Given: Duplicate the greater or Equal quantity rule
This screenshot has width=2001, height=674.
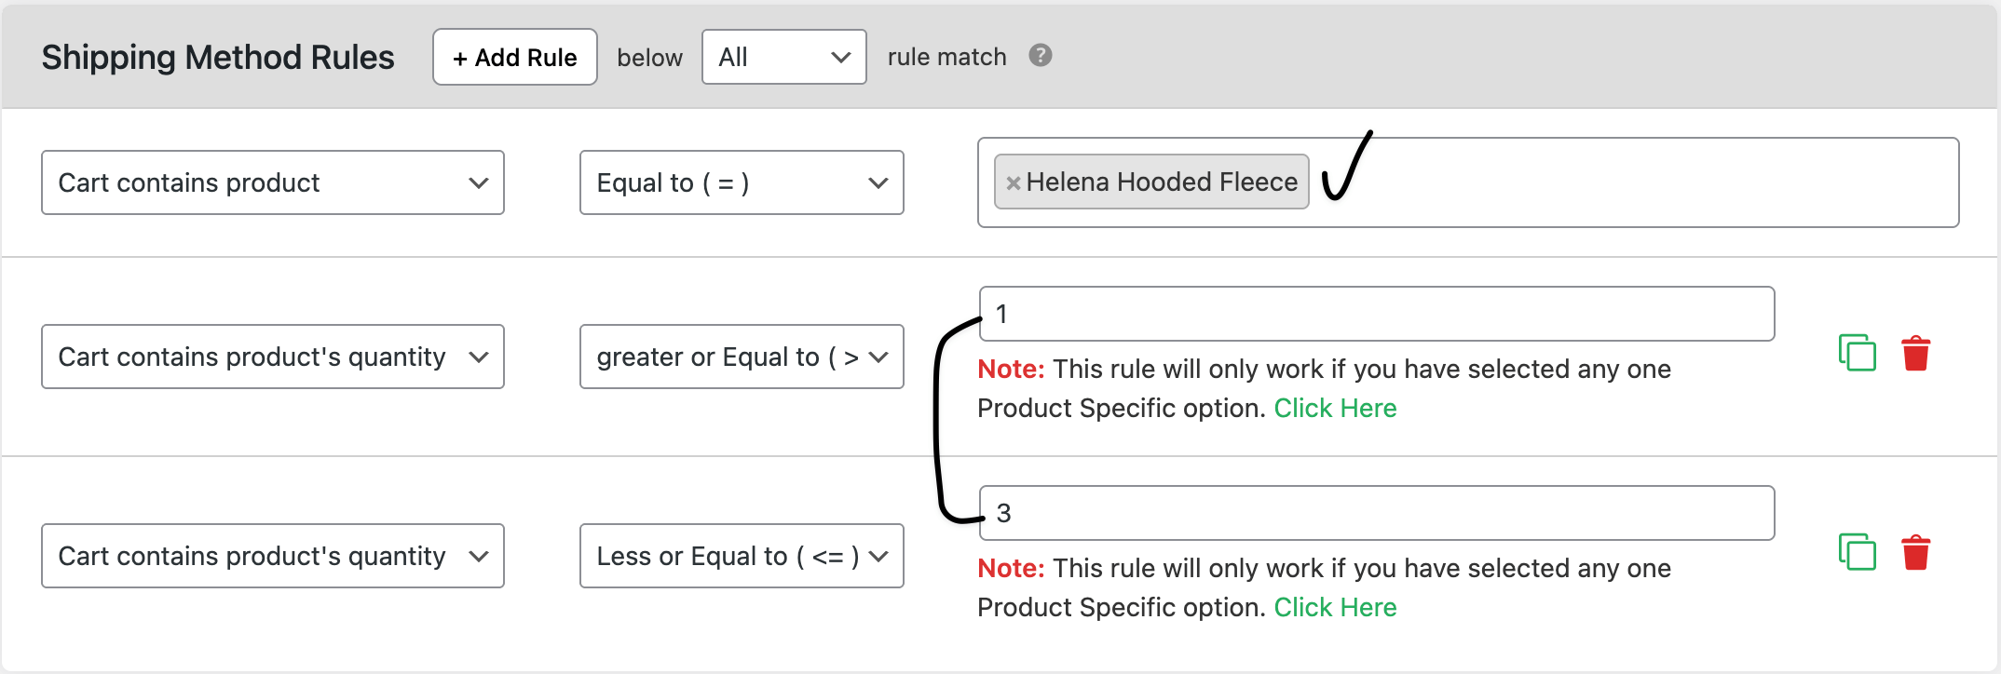Looking at the screenshot, I should 1857,353.
